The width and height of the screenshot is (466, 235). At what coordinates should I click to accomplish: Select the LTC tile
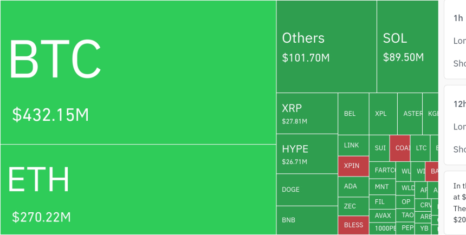420,148
